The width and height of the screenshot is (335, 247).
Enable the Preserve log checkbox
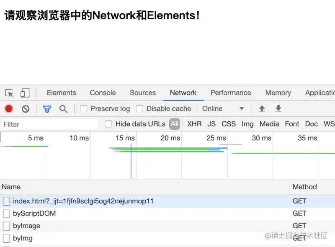point(83,109)
